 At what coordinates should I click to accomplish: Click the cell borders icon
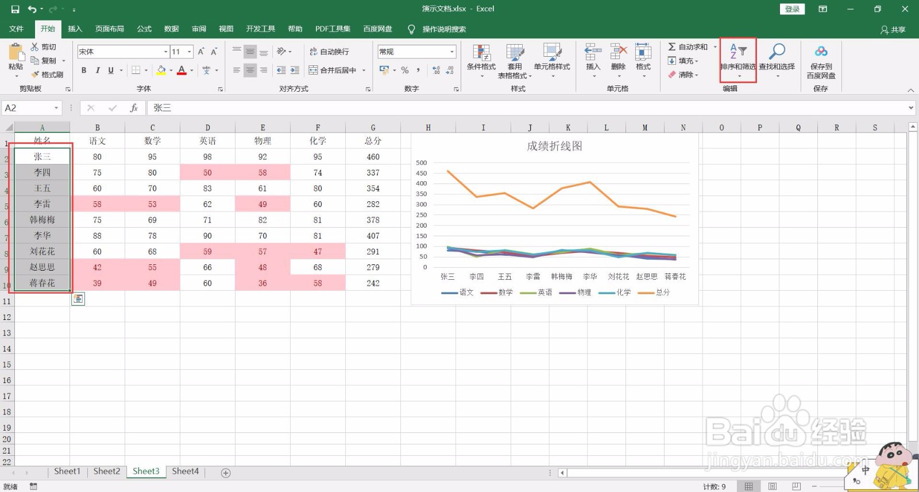click(x=136, y=70)
